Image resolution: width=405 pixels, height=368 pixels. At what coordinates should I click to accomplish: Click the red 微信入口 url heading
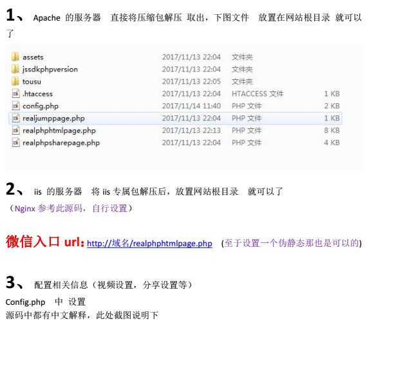[x=45, y=242]
